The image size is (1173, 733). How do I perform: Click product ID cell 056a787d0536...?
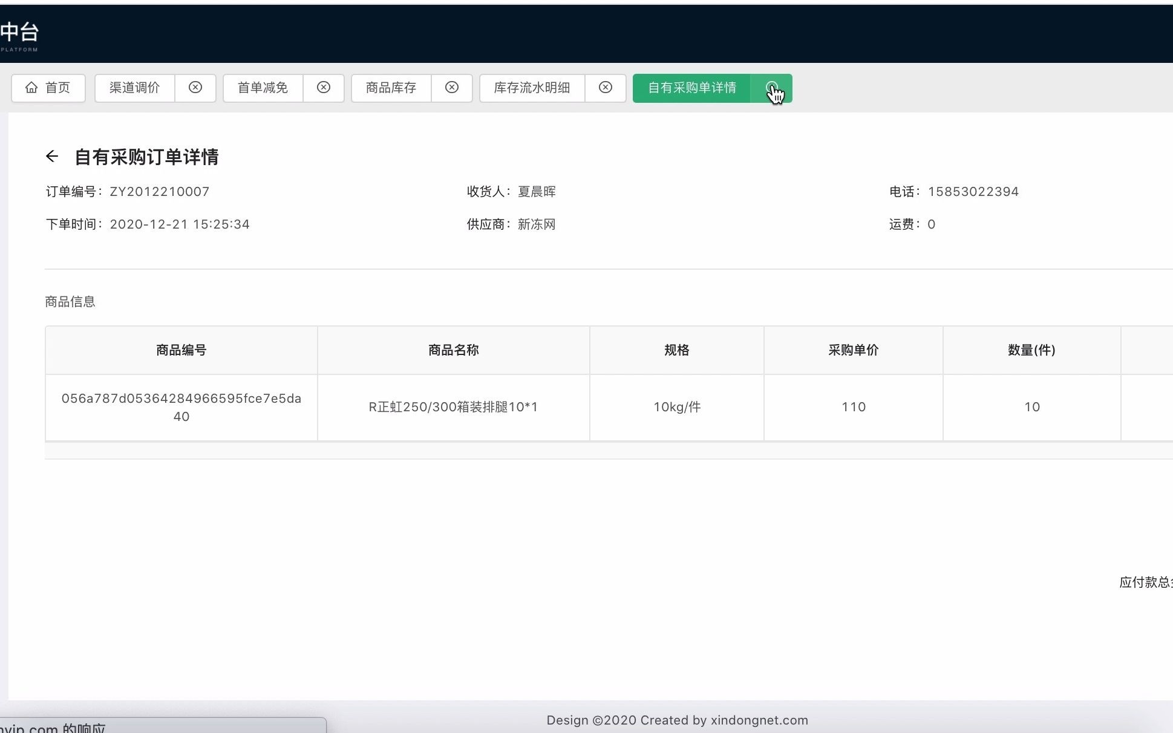click(x=181, y=408)
